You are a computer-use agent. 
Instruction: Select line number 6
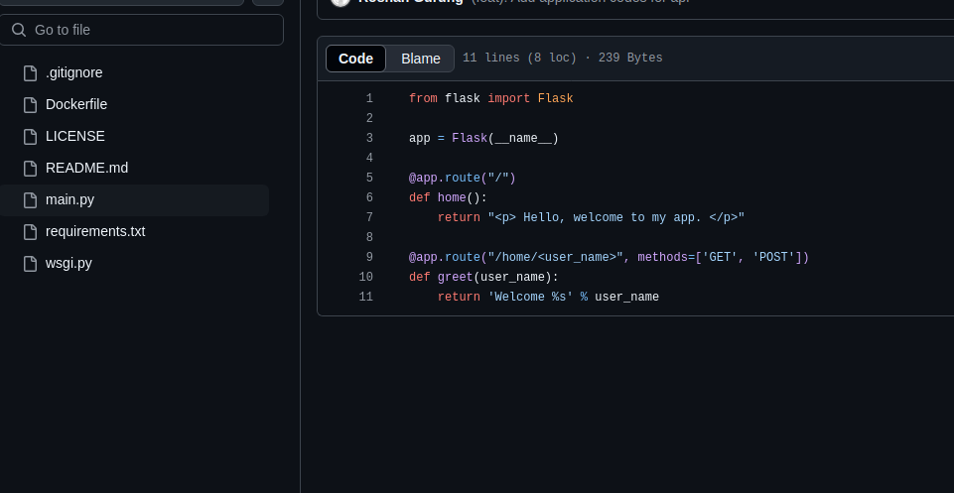(369, 197)
